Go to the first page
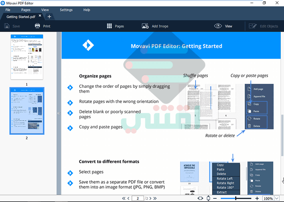Screen dimensions: 284x202 pos(123,198)
